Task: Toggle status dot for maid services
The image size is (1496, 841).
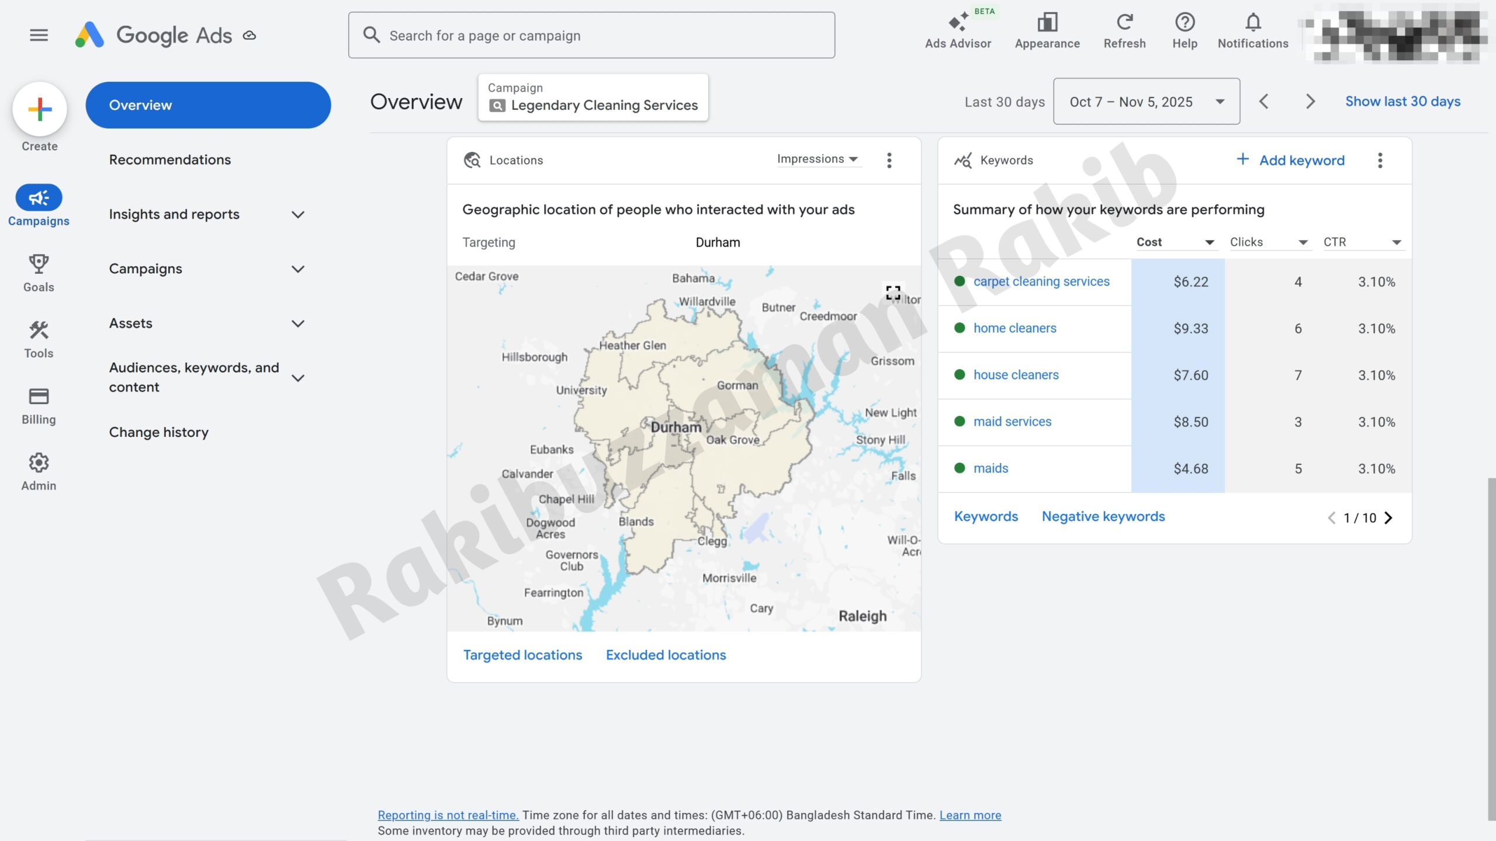Action: coord(960,421)
